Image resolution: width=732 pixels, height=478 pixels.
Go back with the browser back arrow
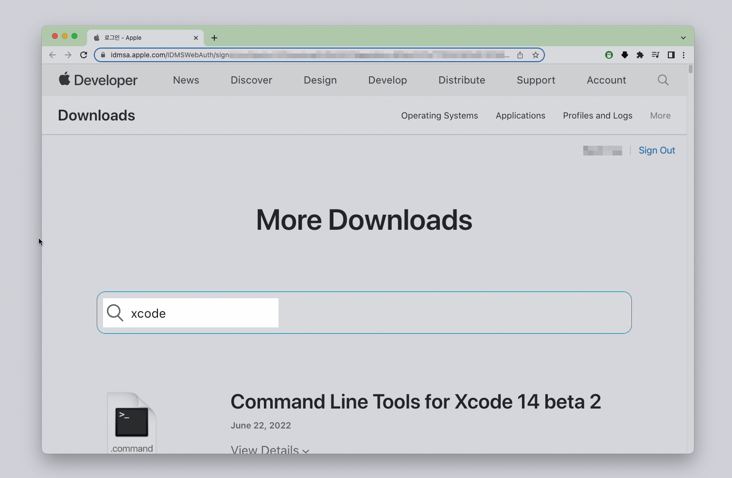[x=52, y=55]
